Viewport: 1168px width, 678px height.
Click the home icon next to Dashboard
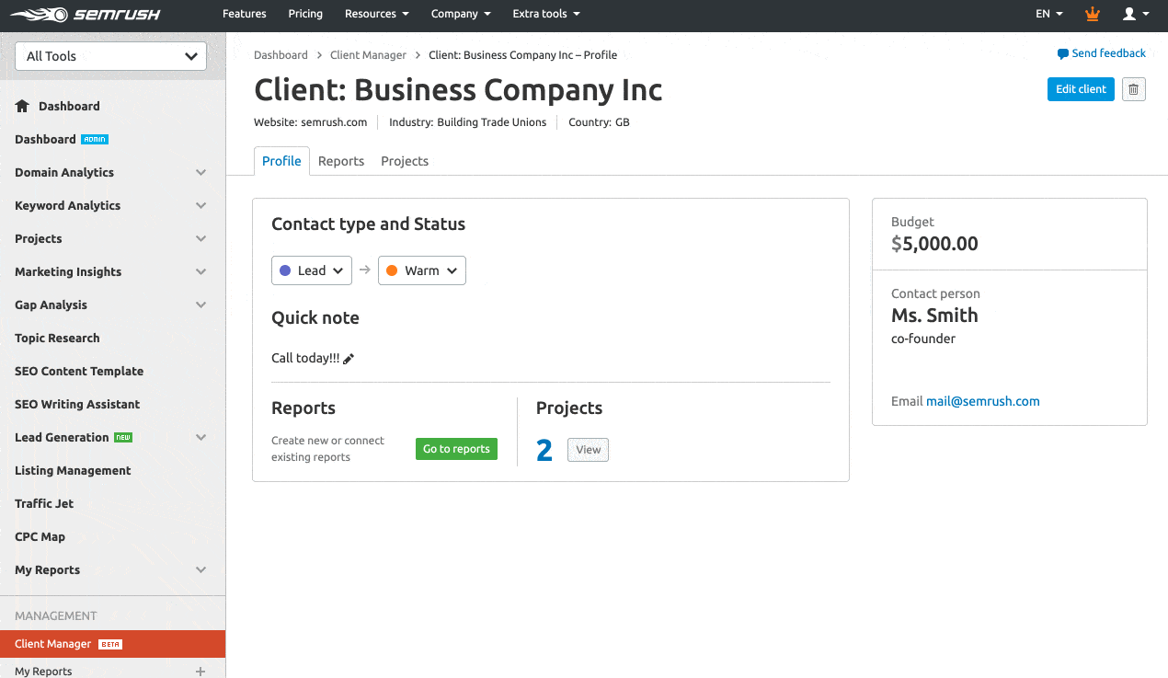(23, 106)
